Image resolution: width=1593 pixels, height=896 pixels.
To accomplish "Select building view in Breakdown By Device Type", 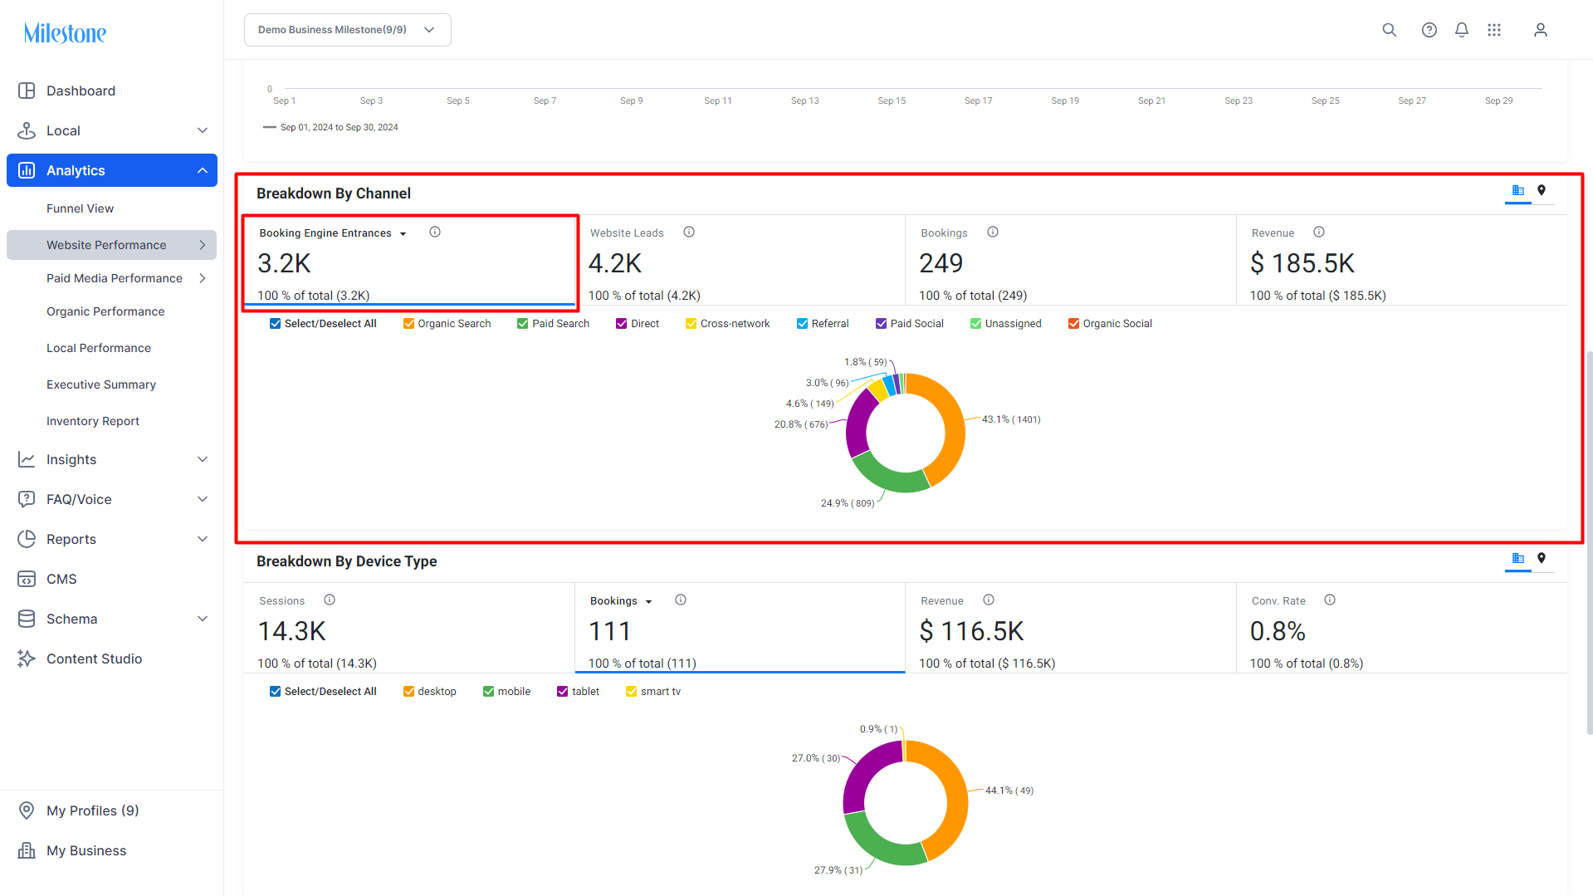I will click(1518, 559).
